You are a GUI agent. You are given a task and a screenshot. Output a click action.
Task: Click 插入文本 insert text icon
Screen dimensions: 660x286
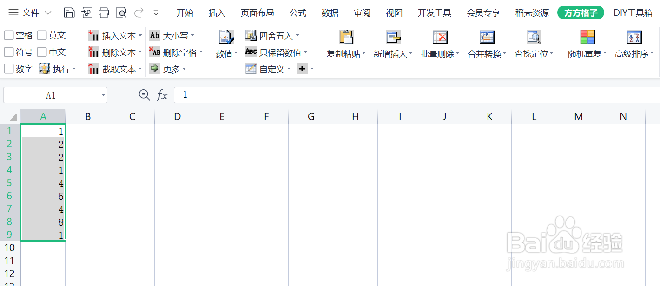click(x=94, y=36)
